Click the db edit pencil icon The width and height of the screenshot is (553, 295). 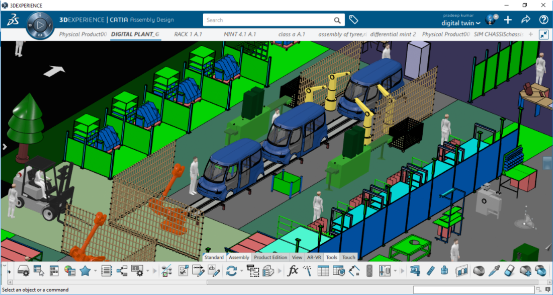[x=214, y=271]
